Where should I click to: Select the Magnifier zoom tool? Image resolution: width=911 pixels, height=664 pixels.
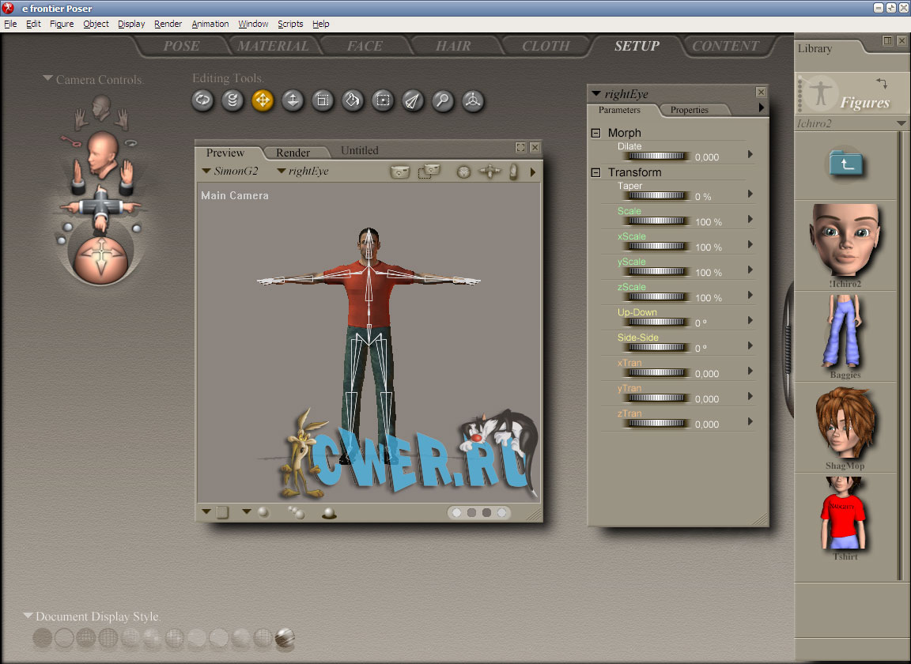pos(442,100)
